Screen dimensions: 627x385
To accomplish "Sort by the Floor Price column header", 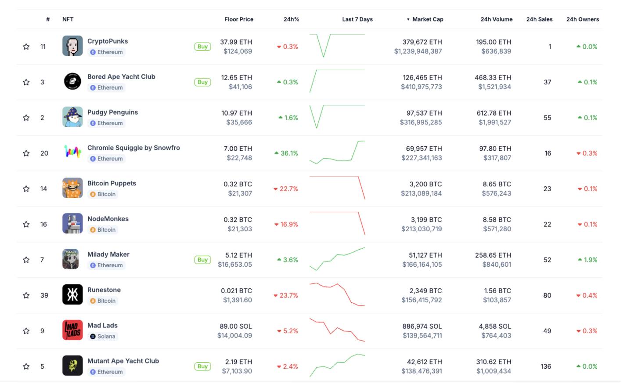I will [238, 19].
